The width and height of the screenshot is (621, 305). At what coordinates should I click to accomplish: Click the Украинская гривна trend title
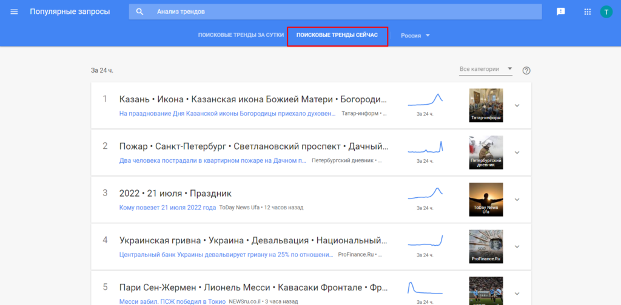(x=253, y=241)
